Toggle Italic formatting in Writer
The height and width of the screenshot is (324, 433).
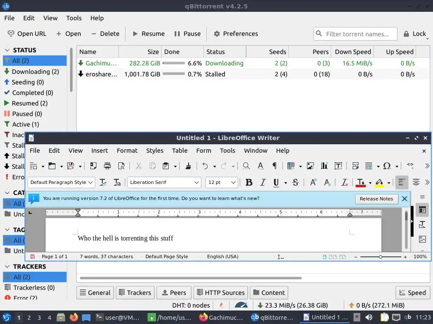[x=263, y=182]
